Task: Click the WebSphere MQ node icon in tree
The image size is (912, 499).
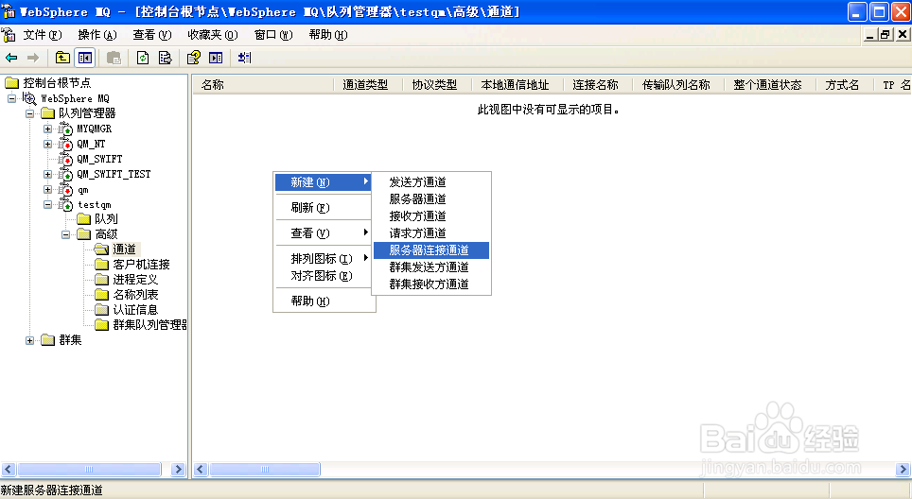Action: 29,98
